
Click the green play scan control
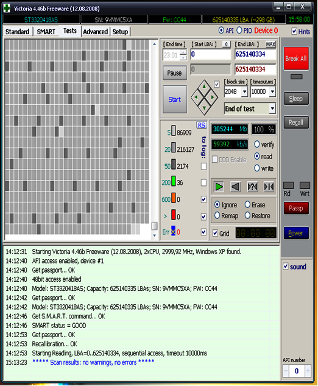click(x=219, y=187)
